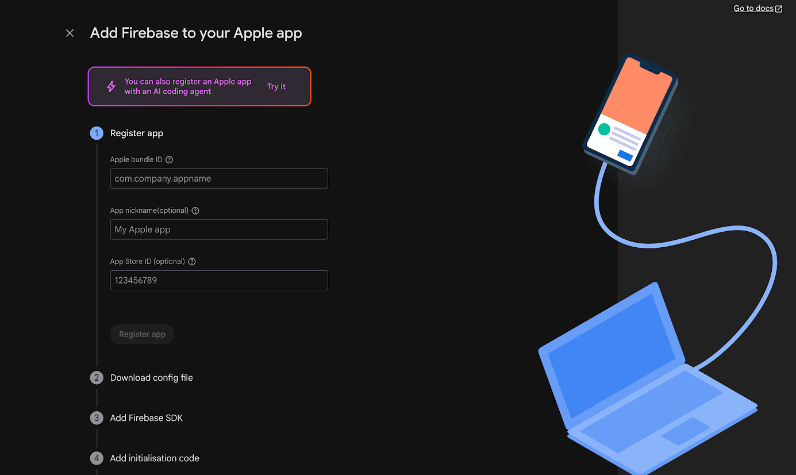Click the Register app step heading
Viewport: 796px width, 475px height.
pos(137,133)
